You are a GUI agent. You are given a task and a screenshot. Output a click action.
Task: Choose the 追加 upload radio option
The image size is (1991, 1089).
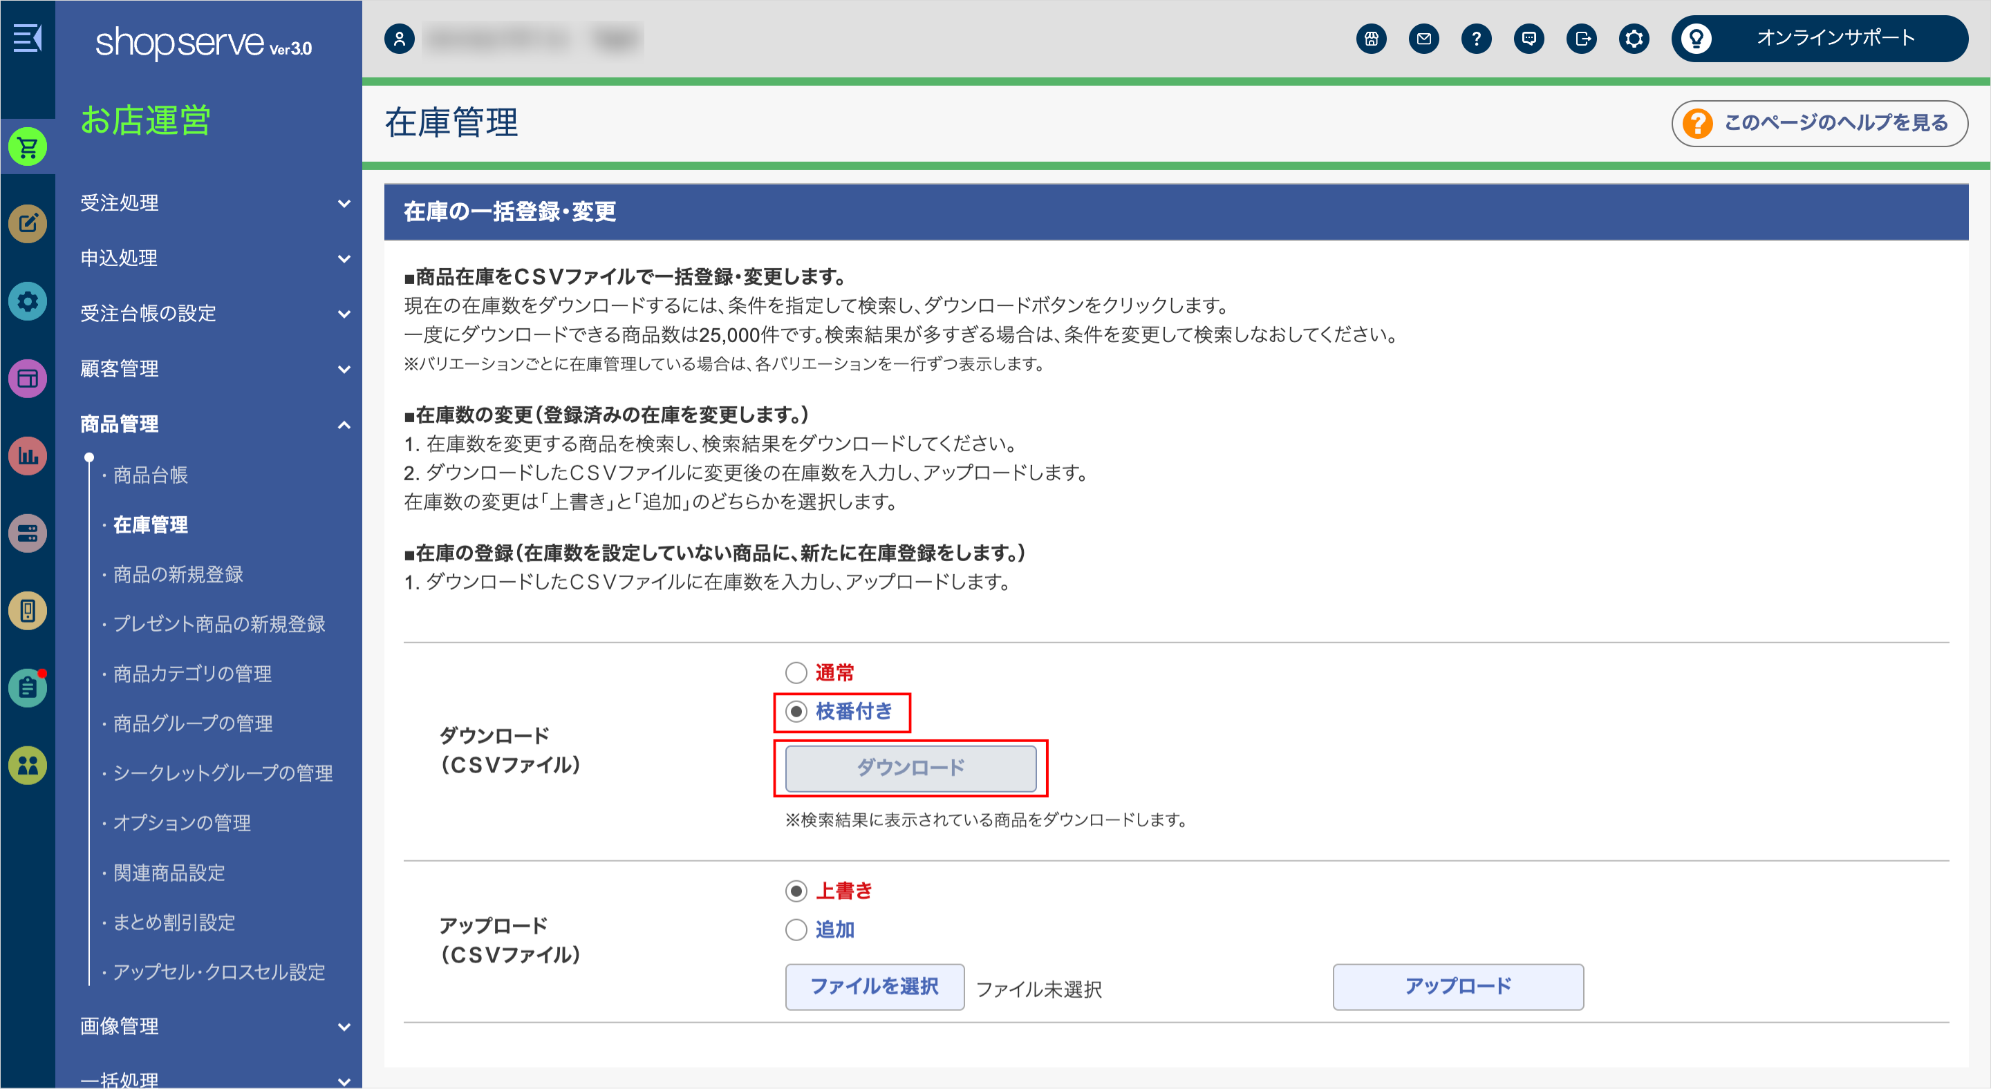(x=796, y=930)
